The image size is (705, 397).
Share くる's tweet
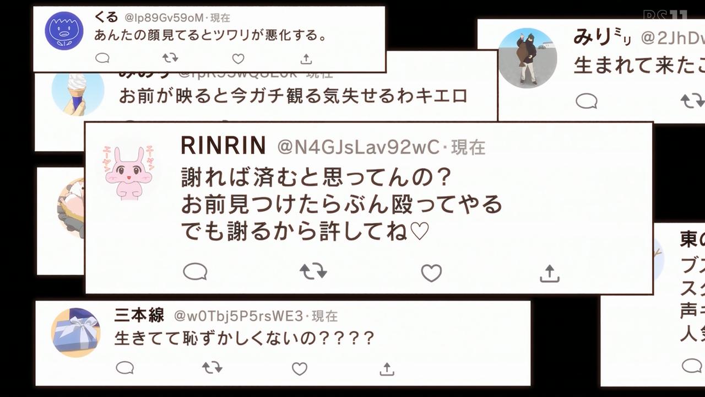[306, 58]
